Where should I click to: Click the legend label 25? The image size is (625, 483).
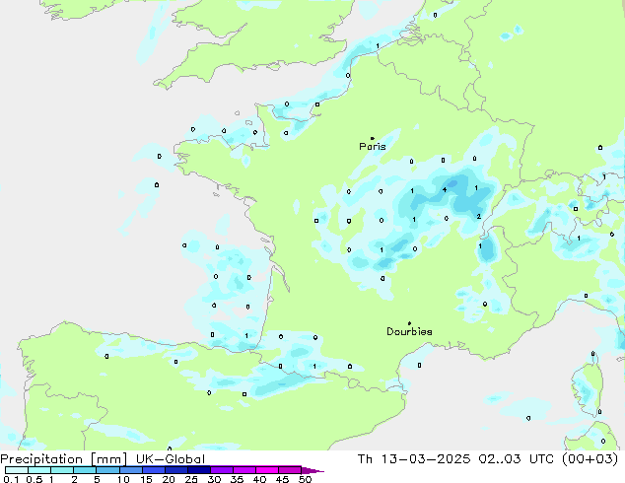click(191, 479)
